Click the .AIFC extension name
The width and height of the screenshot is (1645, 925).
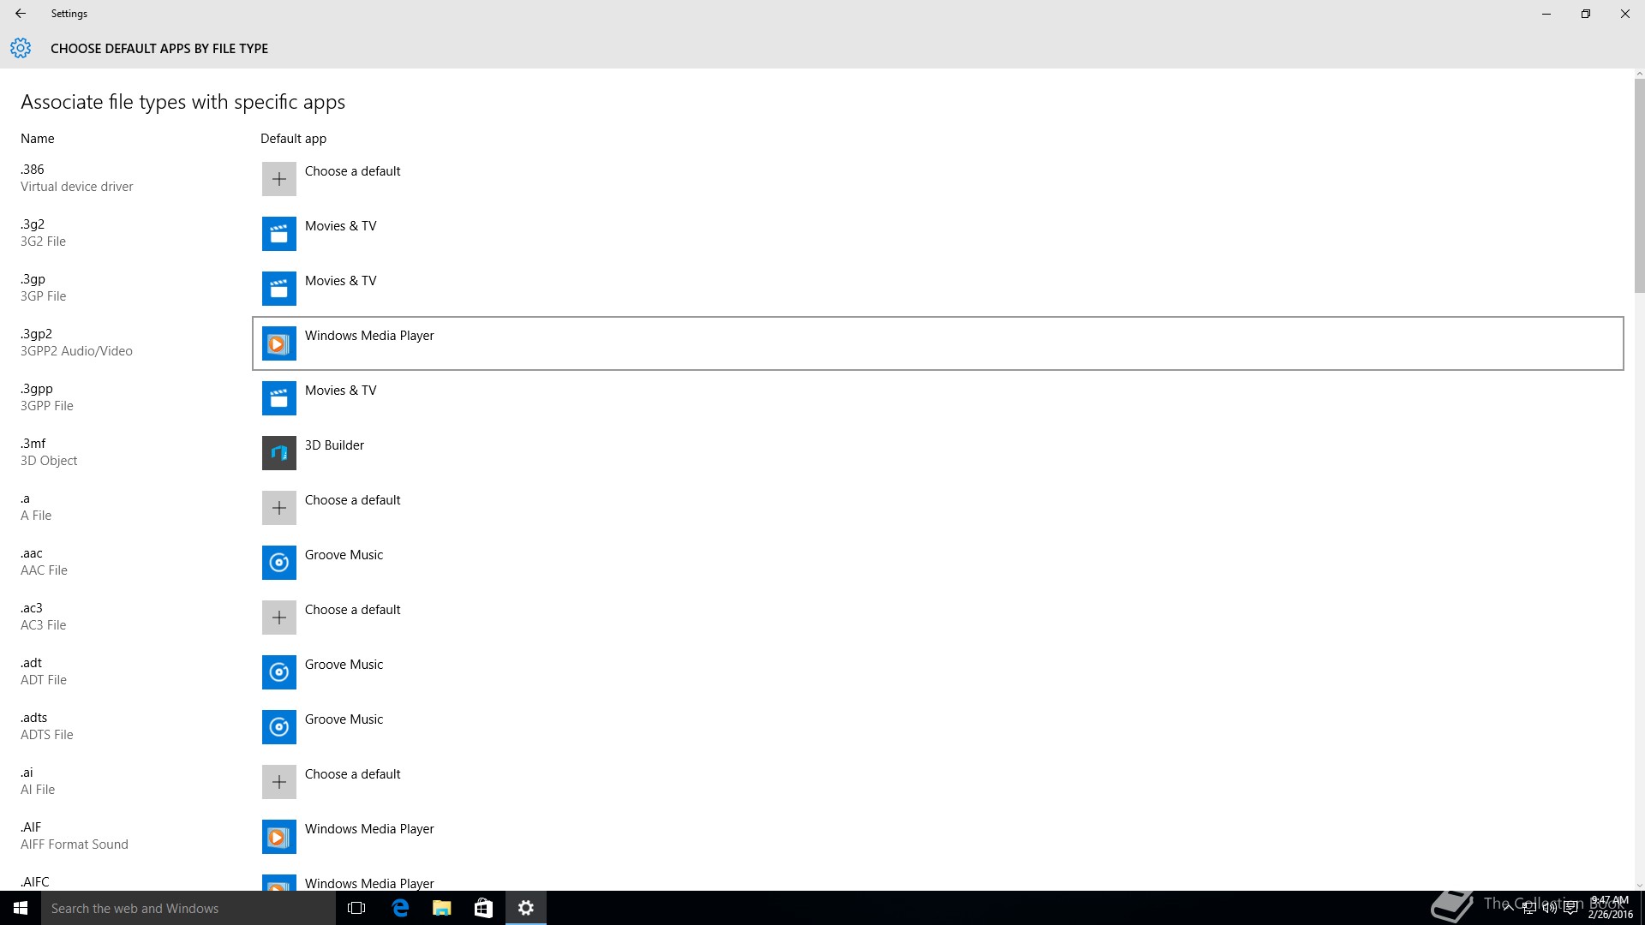point(35,882)
